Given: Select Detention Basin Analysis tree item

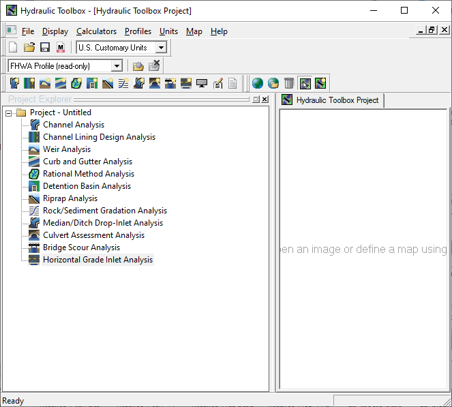Looking at the screenshot, I should (87, 186).
